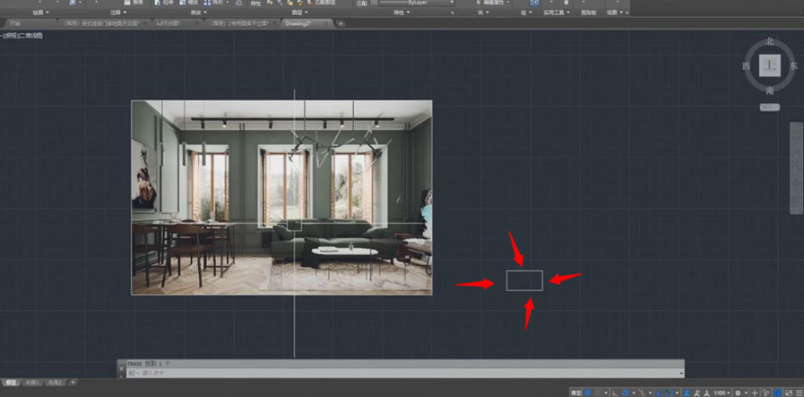The height and width of the screenshot is (397, 804).
Task: Expand the 注释 ribbon panel
Action: 118,13
